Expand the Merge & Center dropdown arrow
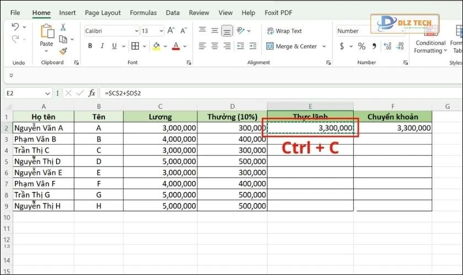 pyautogui.click(x=324, y=46)
